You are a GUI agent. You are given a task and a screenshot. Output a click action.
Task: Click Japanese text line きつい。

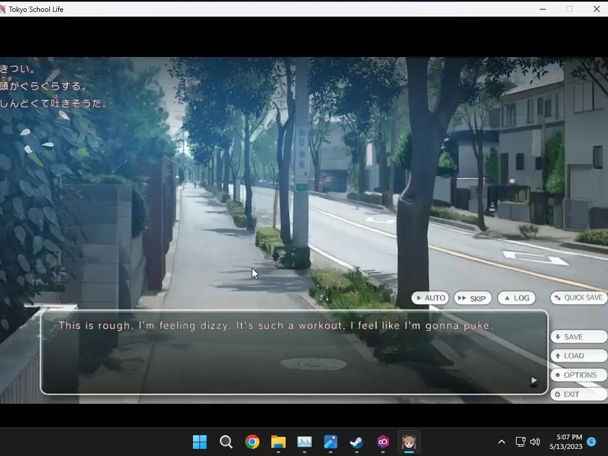17,69
